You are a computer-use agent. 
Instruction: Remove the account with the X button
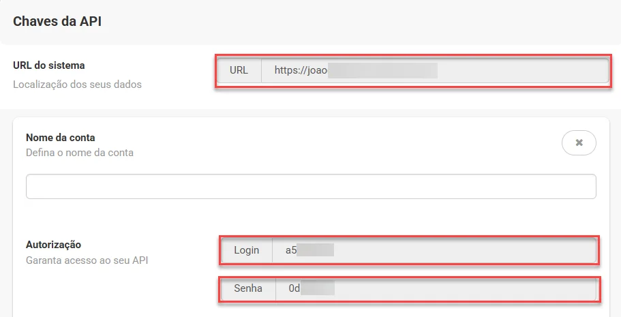click(x=579, y=142)
